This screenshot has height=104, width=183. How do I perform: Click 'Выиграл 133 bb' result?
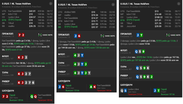coord(72,90)
